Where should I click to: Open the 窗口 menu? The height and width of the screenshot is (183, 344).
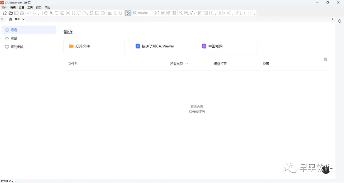39,7
